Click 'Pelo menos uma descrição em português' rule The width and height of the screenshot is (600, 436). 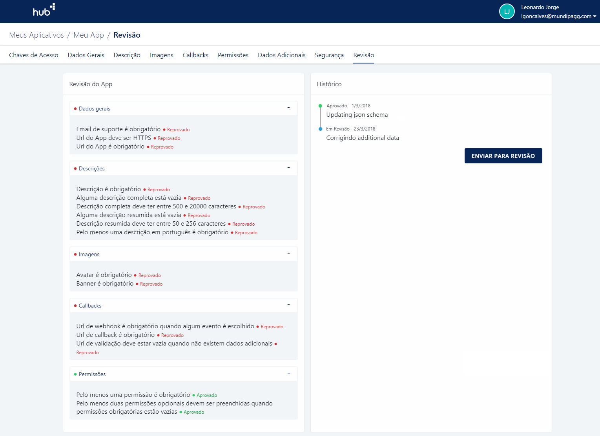pos(152,232)
